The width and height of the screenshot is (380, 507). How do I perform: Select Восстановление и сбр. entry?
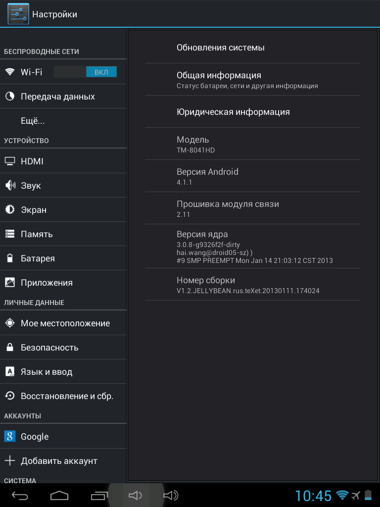pyautogui.click(x=63, y=396)
